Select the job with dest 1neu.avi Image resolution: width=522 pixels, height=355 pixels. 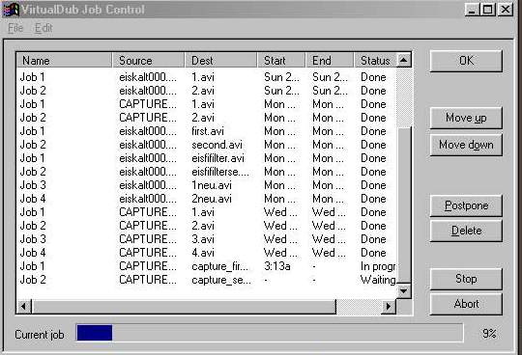[207, 185]
